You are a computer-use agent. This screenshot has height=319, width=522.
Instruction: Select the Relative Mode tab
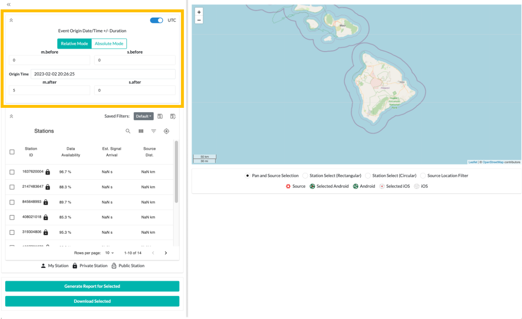[x=74, y=44]
